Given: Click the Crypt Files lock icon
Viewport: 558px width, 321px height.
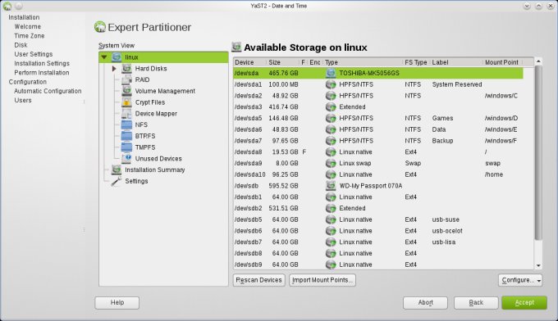Looking at the screenshot, I should [126, 102].
